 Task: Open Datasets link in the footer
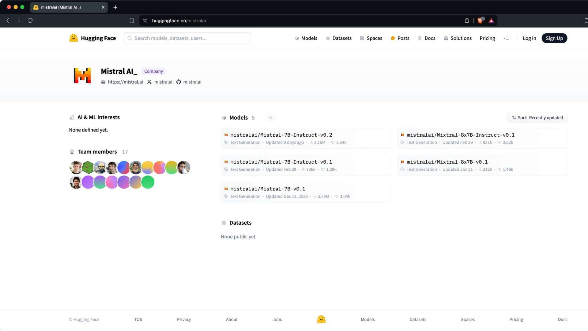point(418,319)
